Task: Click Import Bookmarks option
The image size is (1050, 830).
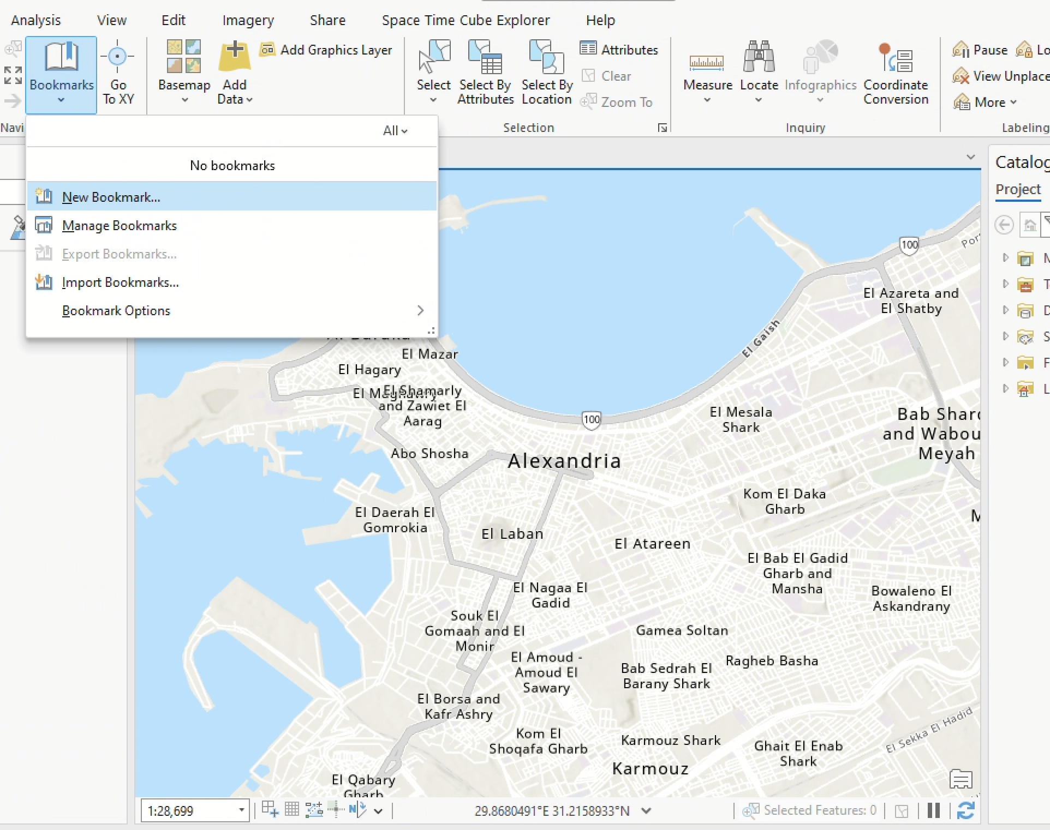Action: [120, 282]
